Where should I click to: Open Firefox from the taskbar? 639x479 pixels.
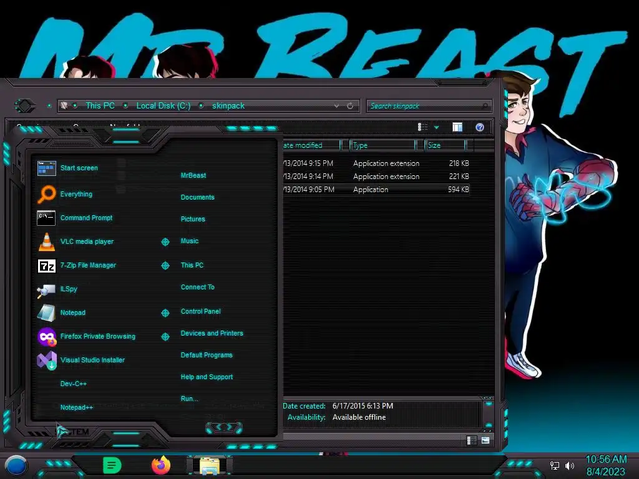pos(162,465)
